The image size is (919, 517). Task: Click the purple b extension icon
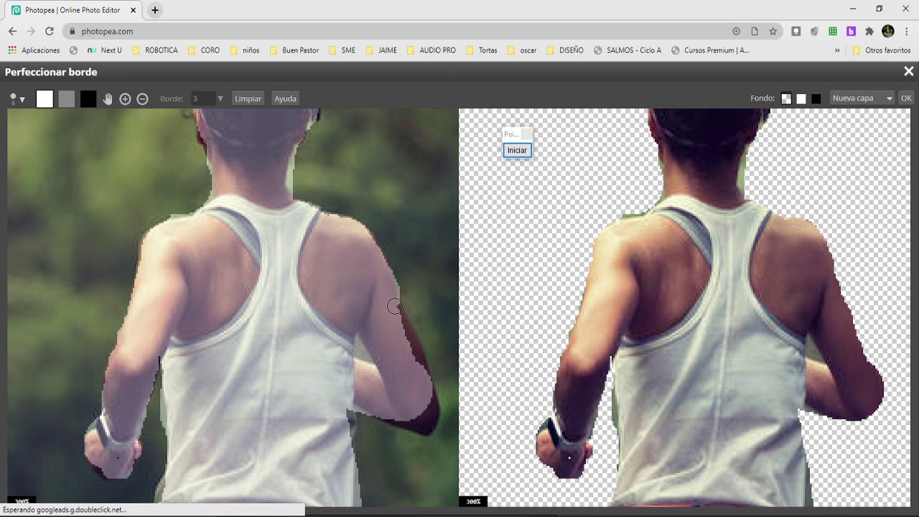[851, 32]
